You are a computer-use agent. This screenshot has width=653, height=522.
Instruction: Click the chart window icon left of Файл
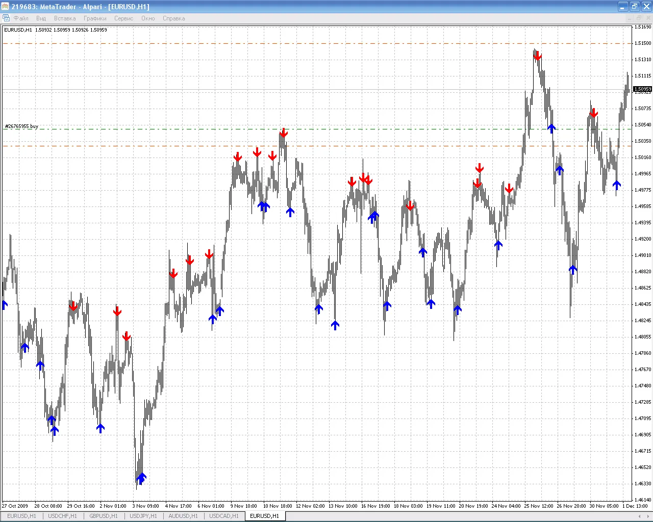click(x=6, y=18)
